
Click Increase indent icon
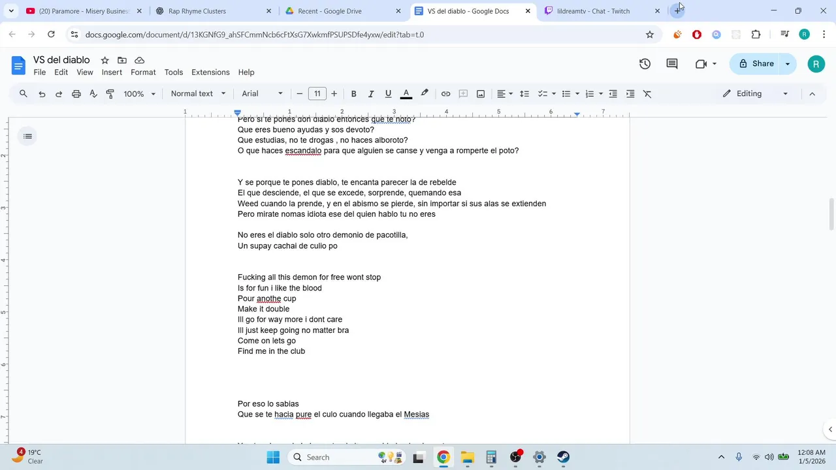coord(630,94)
